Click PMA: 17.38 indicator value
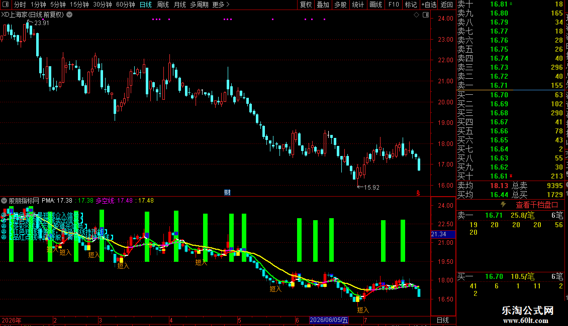 tap(57, 200)
